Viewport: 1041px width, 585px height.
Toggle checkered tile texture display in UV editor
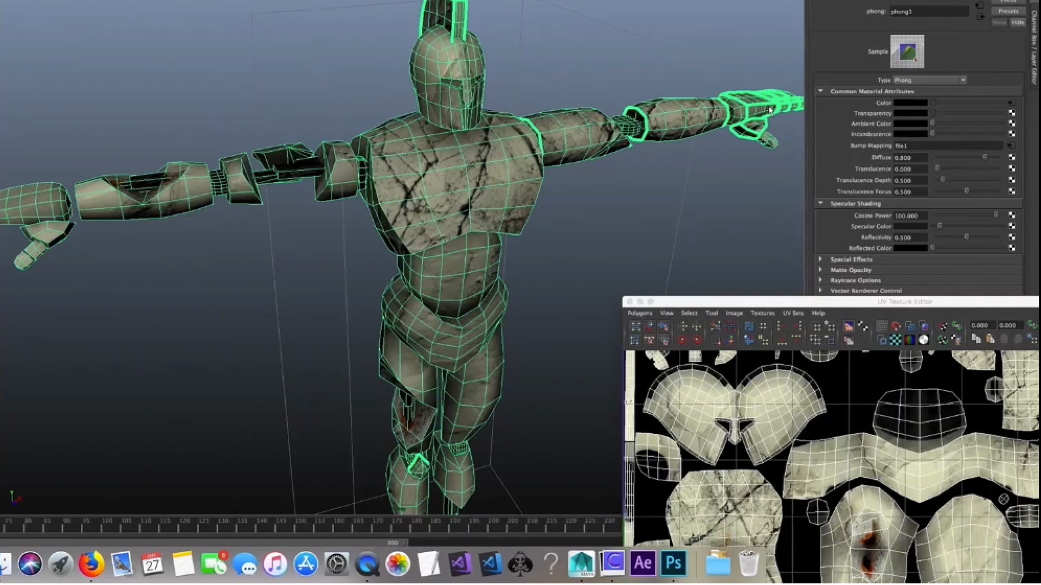click(896, 340)
